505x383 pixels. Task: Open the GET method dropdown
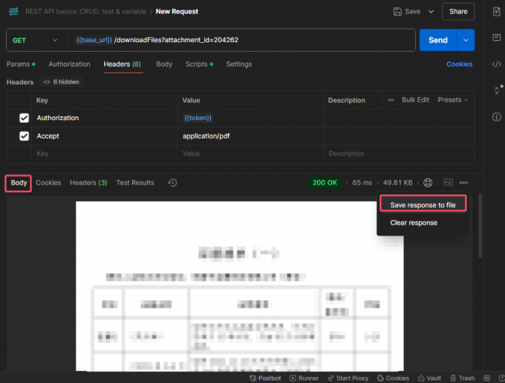[x=35, y=41]
